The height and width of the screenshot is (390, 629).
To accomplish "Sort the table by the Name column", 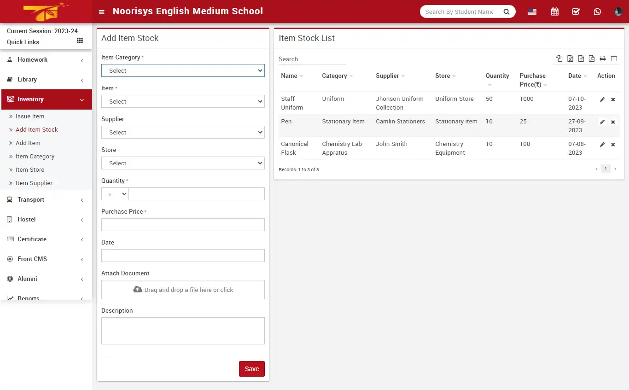I will (x=290, y=76).
